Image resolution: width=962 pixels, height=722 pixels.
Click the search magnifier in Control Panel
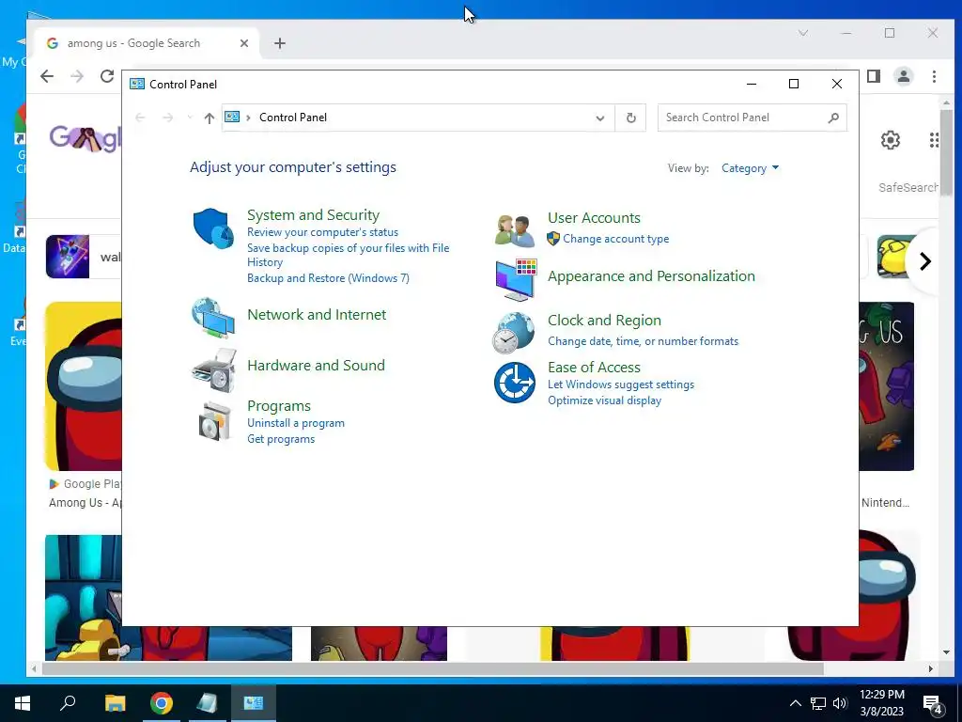[x=833, y=118]
